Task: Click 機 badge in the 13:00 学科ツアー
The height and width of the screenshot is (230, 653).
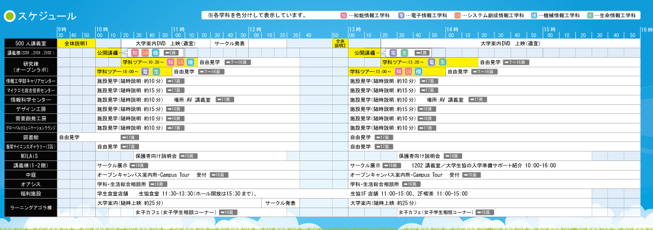Action: (418, 71)
